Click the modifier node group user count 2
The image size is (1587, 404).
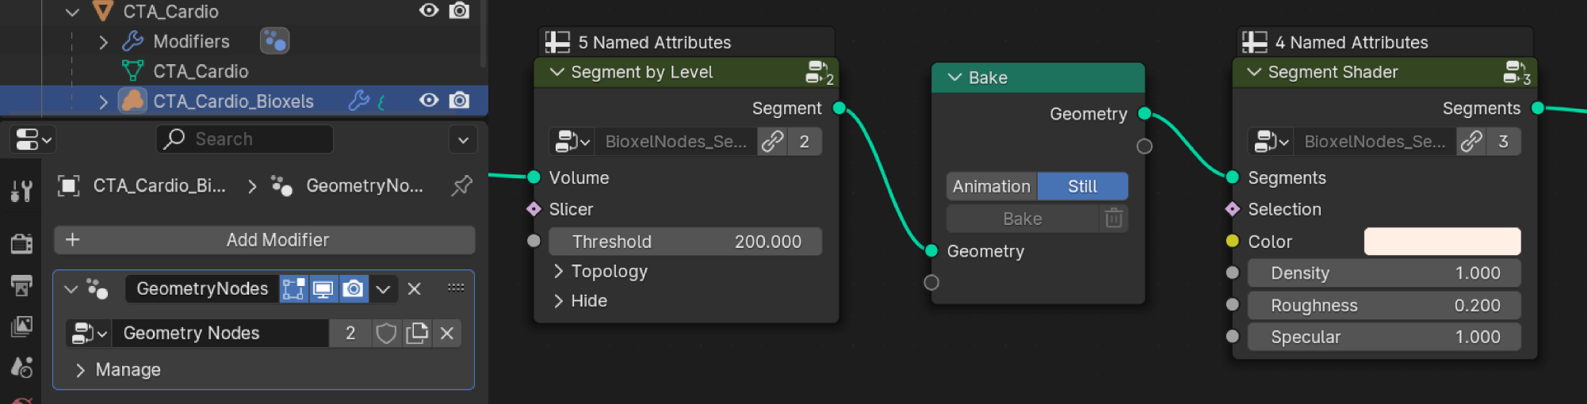point(350,333)
